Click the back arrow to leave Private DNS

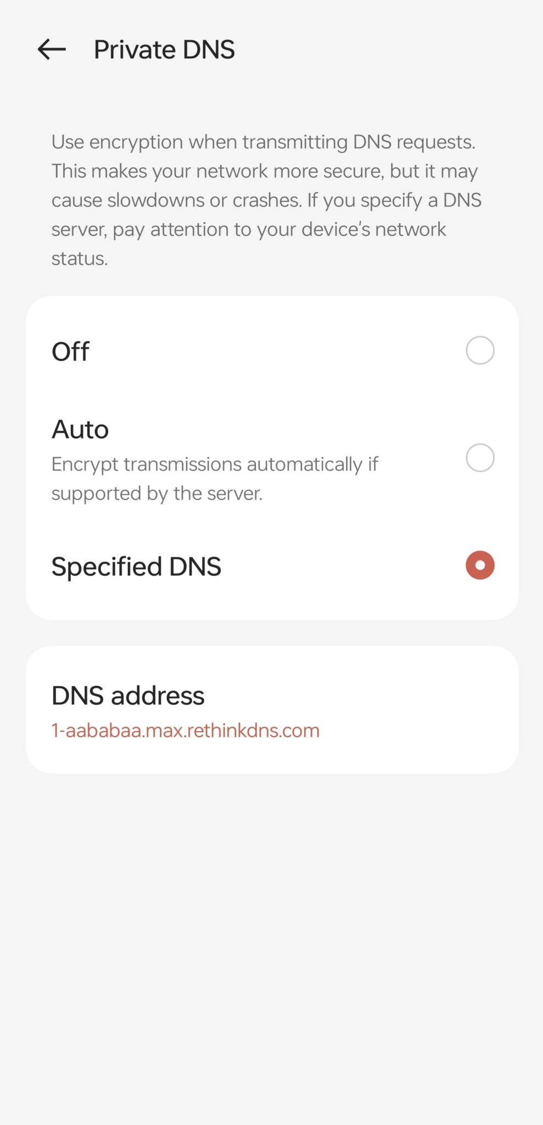(x=51, y=50)
